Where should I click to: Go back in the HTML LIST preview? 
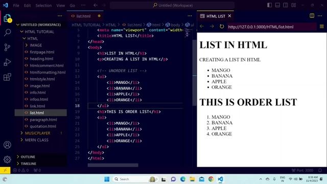[x=202, y=27]
